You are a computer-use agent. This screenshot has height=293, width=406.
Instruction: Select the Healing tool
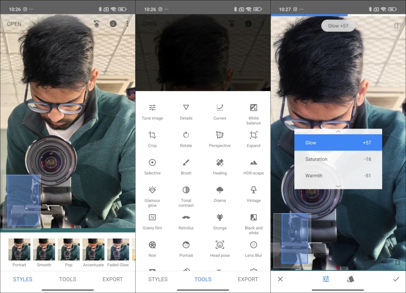click(x=219, y=166)
